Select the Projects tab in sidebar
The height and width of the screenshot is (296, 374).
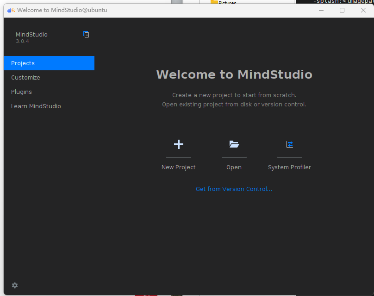click(49, 63)
